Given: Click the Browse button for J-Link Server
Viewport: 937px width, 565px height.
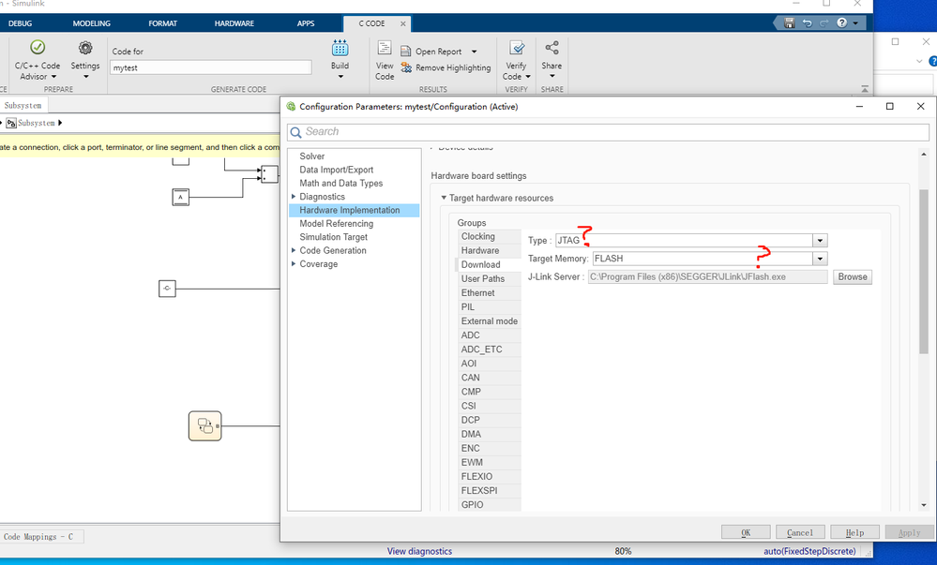Looking at the screenshot, I should [853, 276].
